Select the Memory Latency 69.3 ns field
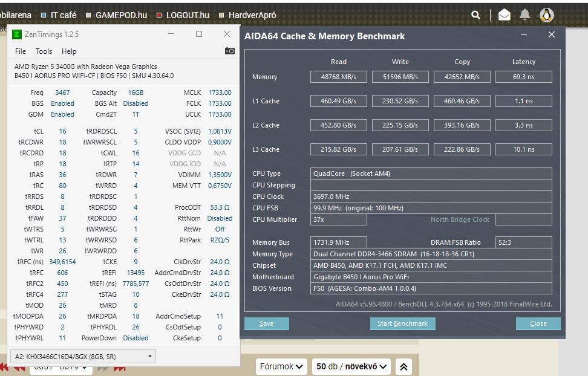 click(x=524, y=77)
